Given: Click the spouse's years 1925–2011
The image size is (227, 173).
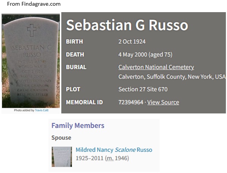Looking at the screenshot, I should pos(89,158).
